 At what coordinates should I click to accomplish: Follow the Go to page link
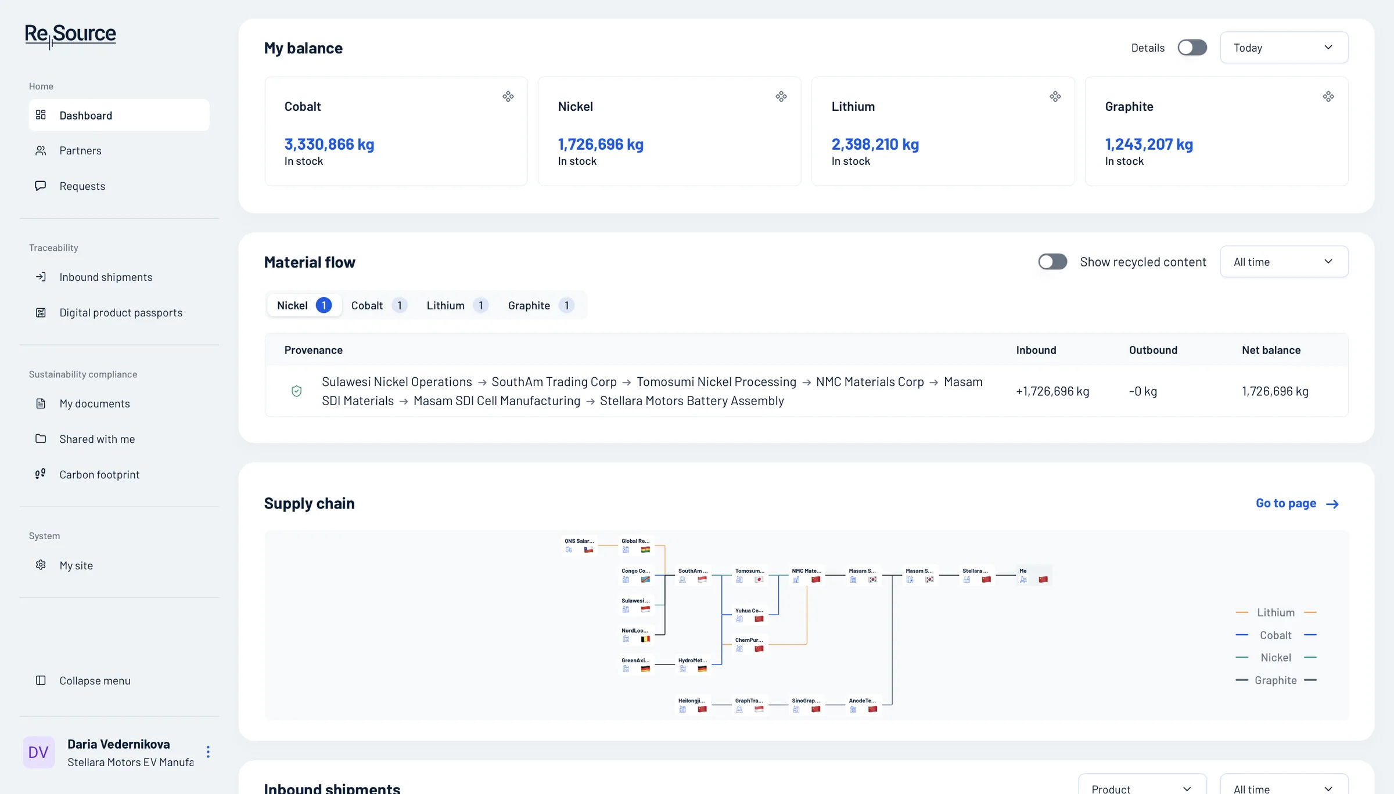[x=1298, y=503]
